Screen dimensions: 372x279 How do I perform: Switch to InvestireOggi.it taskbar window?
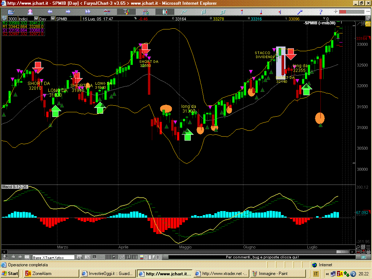pyautogui.click(x=109, y=274)
